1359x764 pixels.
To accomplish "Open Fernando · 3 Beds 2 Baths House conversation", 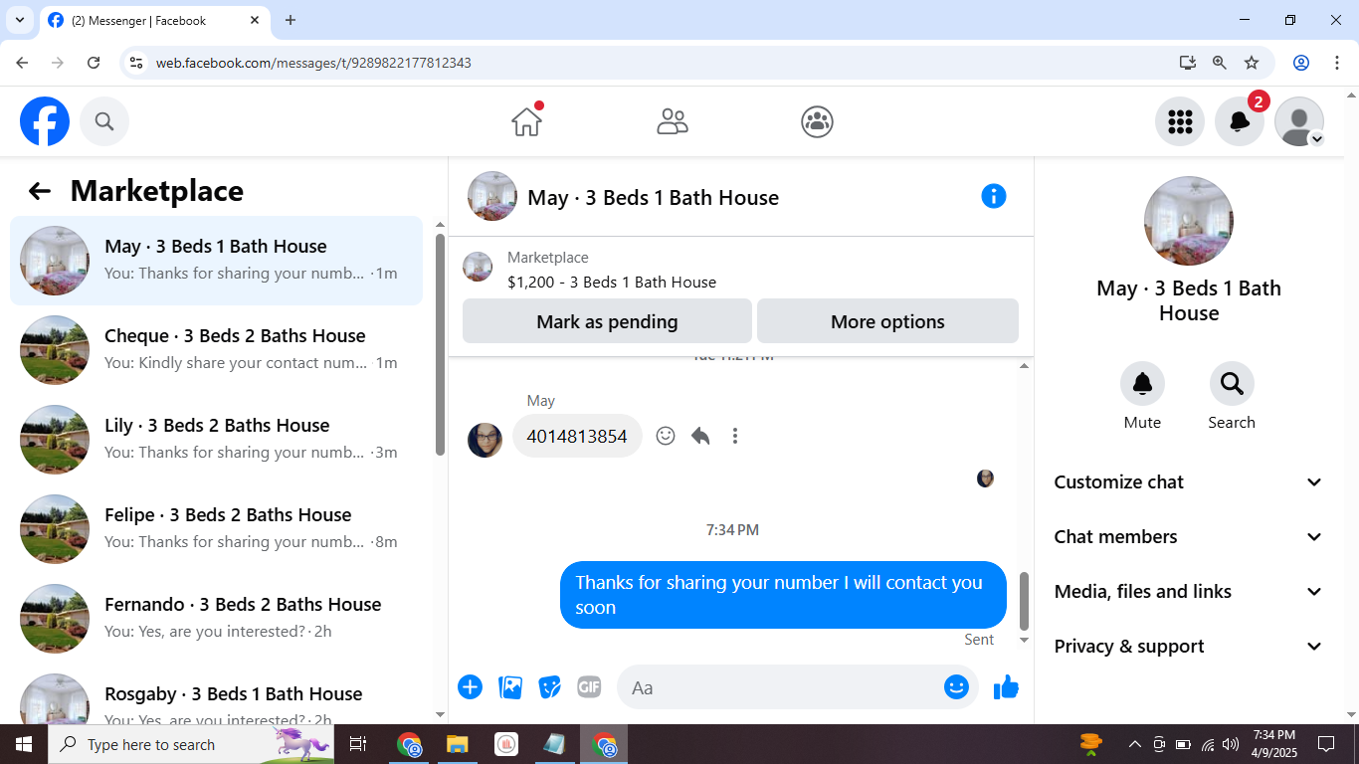I will (x=217, y=619).
